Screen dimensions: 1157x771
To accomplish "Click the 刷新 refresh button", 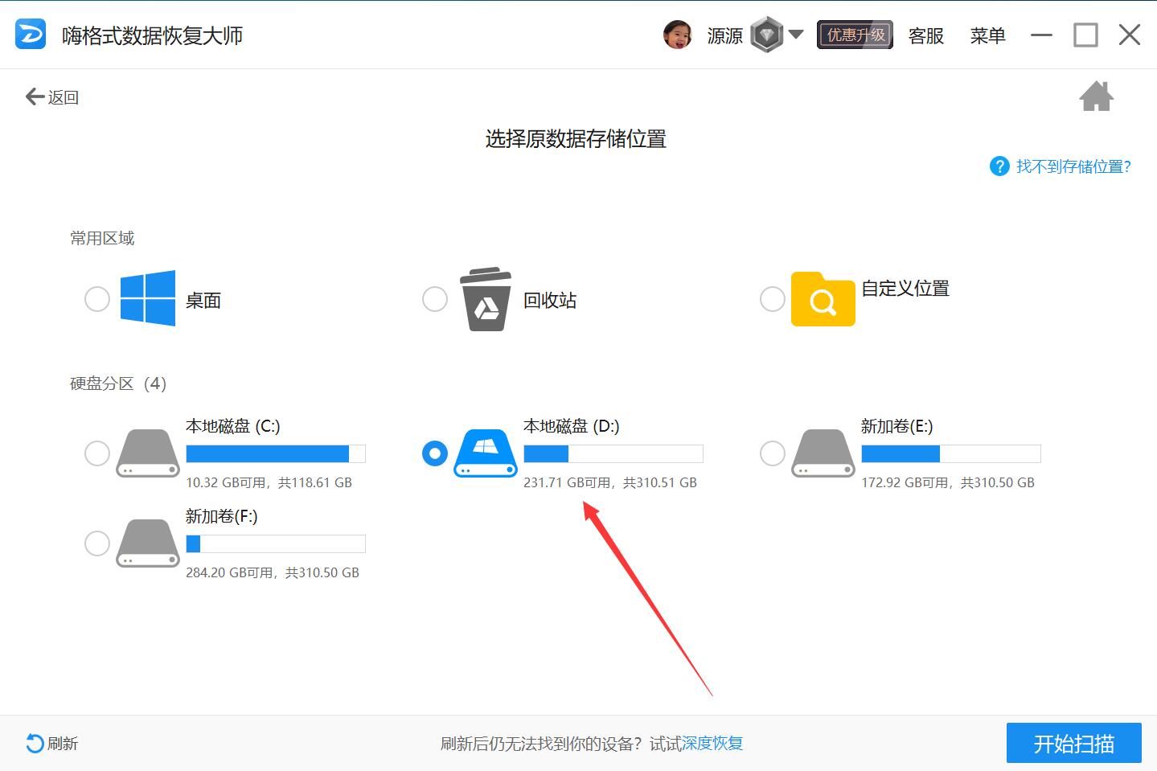I will [52, 744].
